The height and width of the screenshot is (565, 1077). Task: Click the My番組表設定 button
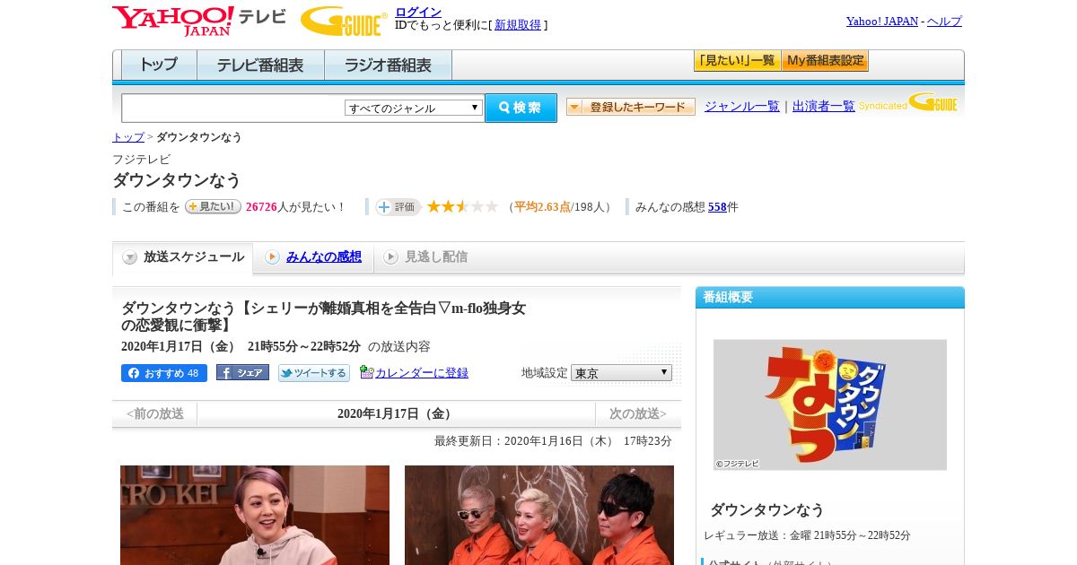pyautogui.click(x=825, y=61)
